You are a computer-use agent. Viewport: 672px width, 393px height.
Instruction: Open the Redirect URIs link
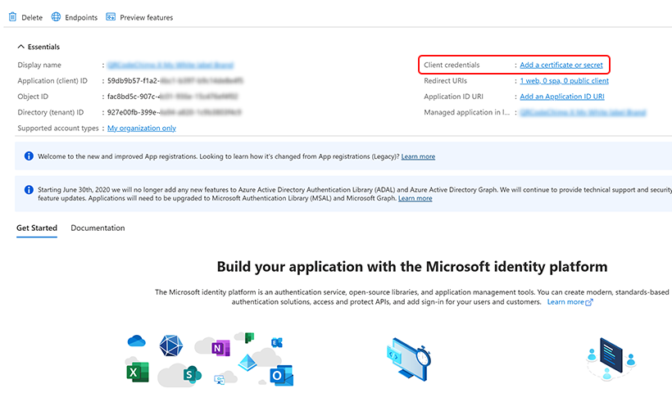point(564,81)
